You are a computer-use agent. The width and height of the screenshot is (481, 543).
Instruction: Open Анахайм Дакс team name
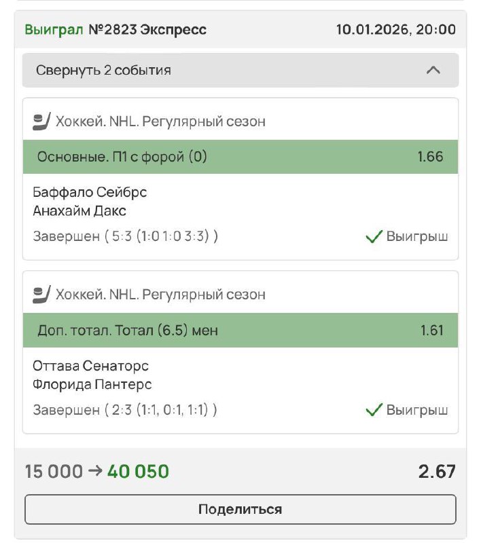tap(79, 211)
